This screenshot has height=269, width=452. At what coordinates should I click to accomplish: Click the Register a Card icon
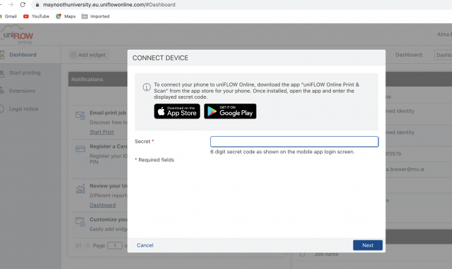tap(80, 149)
